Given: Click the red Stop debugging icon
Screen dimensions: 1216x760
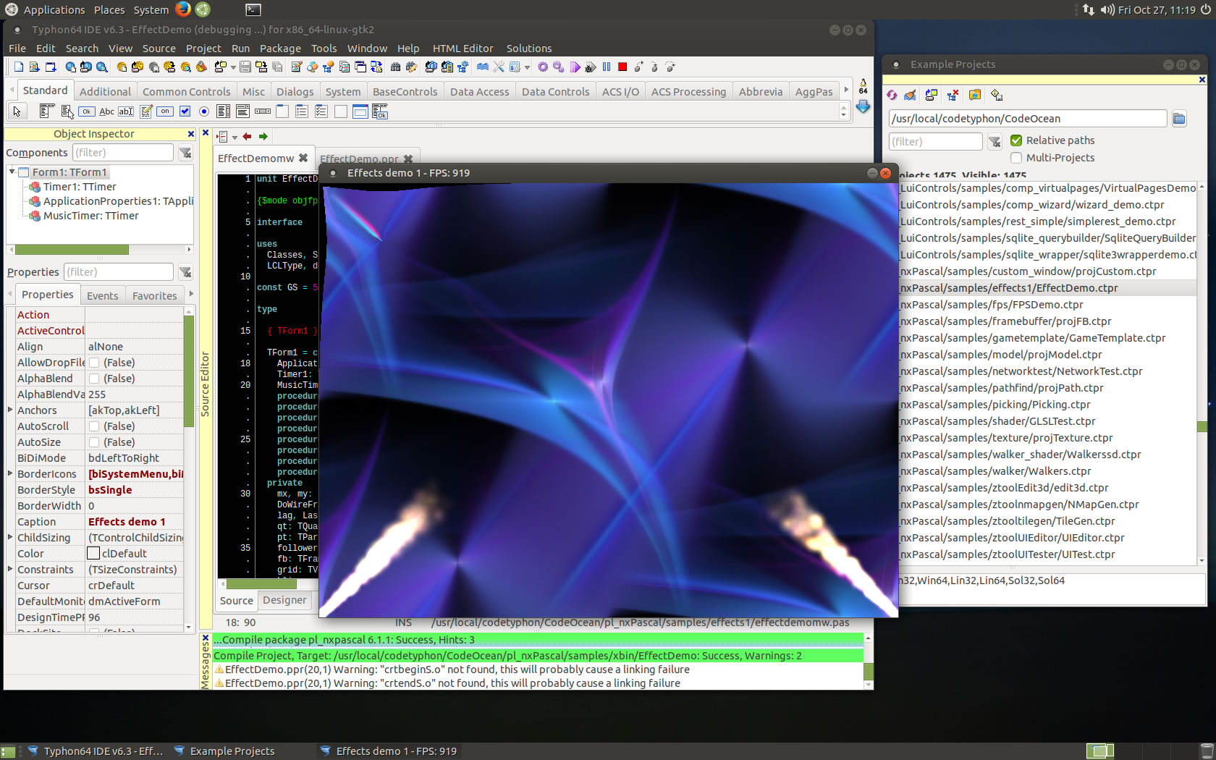Looking at the screenshot, I should [622, 67].
